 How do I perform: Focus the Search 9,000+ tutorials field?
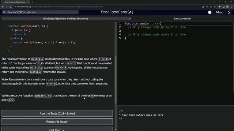point(40,12)
